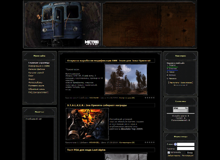Open Тест PDA для мода Lost Alpha headline
This screenshot has height=160, width=220.
coord(86,150)
